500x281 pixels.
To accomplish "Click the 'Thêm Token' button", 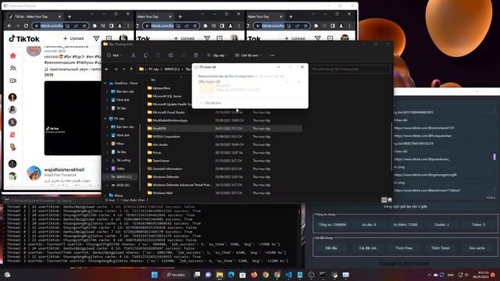I will click(x=441, y=247).
